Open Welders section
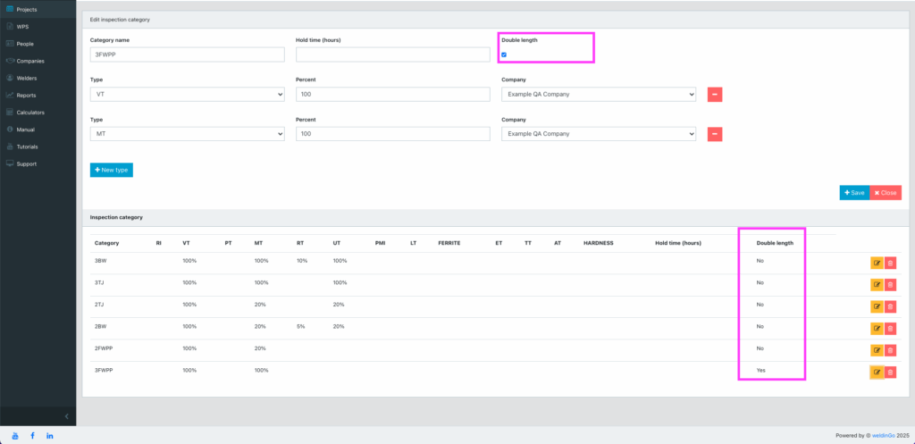The width and height of the screenshot is (915, 444). pyautogui.click(x=38, y=78)
